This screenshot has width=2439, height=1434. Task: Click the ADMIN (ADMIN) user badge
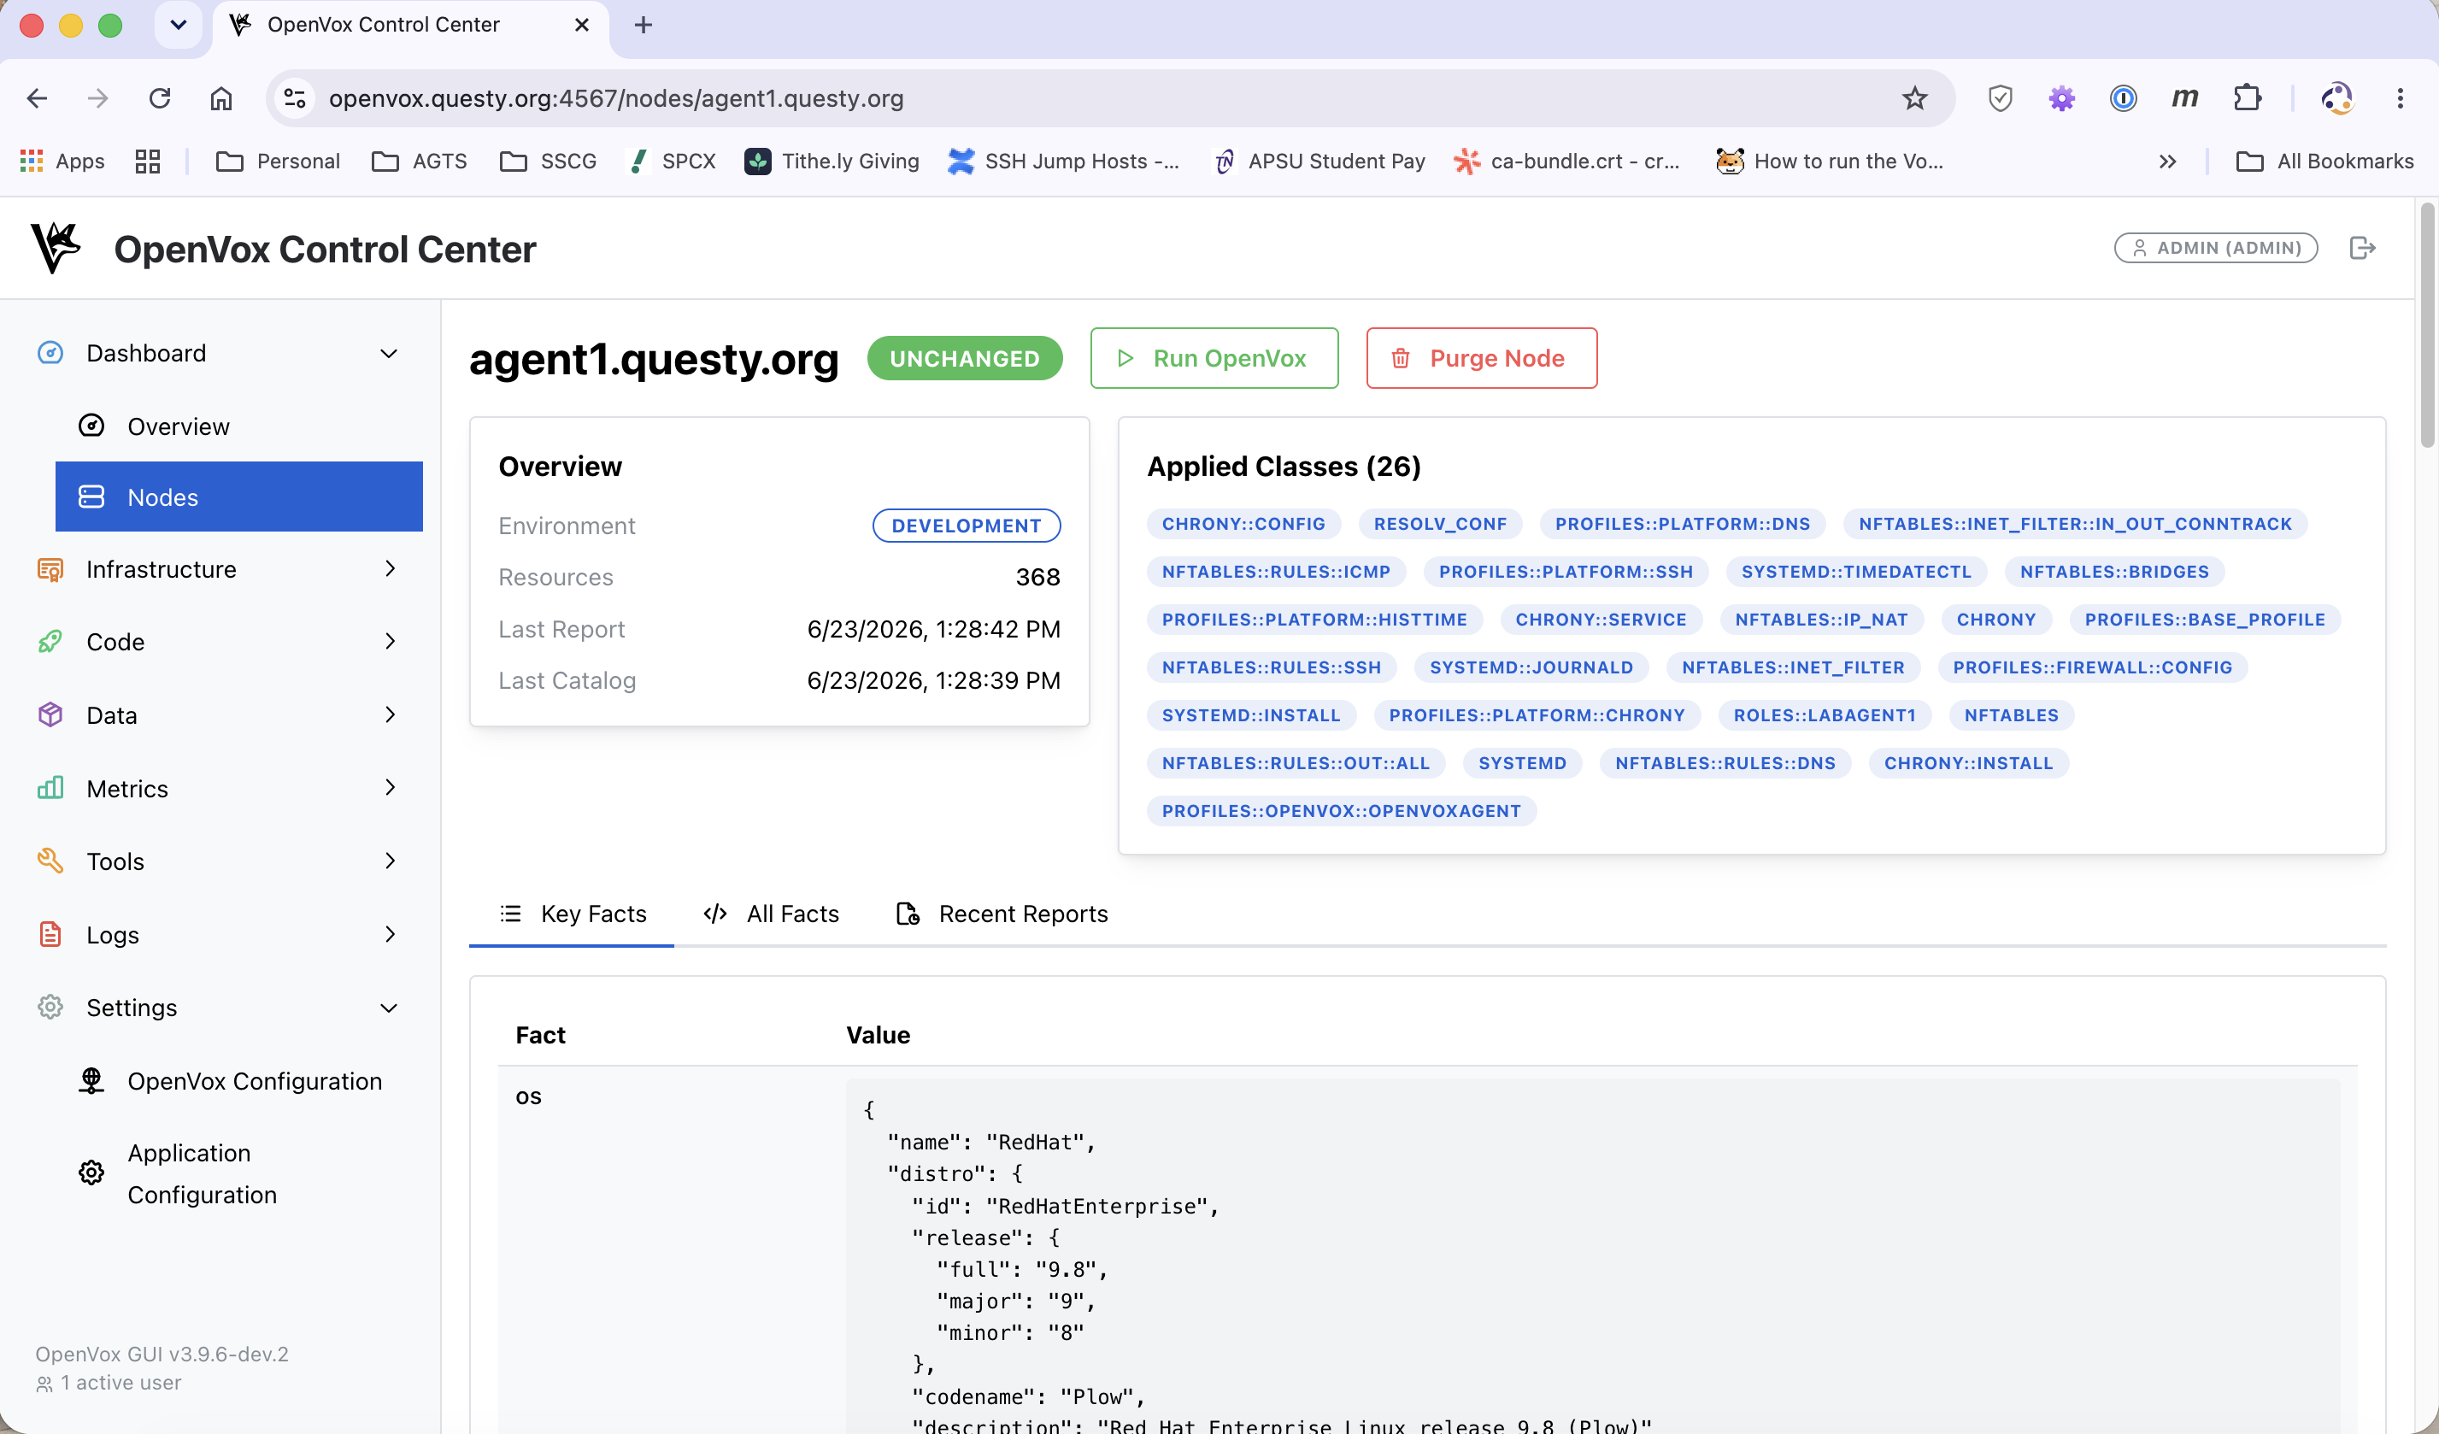click(2215, 248)
